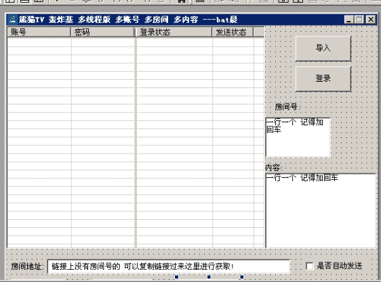Image resolution: width=381 pixels, height=282 pixels.
Task: Maximize the 熊猫TV window
Action: coord(359,20)
